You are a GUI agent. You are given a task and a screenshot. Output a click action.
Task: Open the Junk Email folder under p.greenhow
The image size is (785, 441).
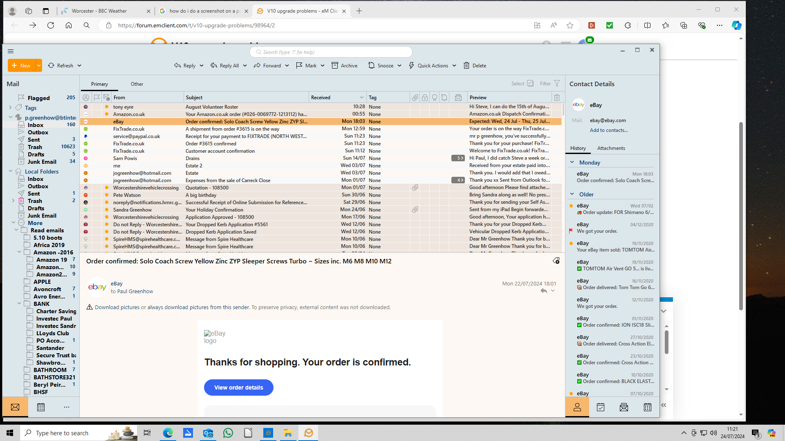click(x=42, y=162)
